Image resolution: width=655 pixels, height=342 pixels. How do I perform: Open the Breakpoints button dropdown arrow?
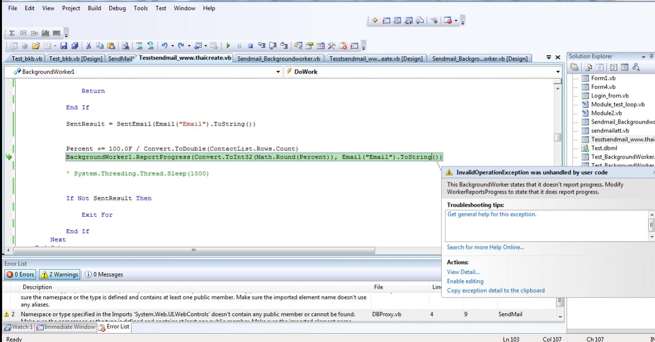click(x=456, y=20)
